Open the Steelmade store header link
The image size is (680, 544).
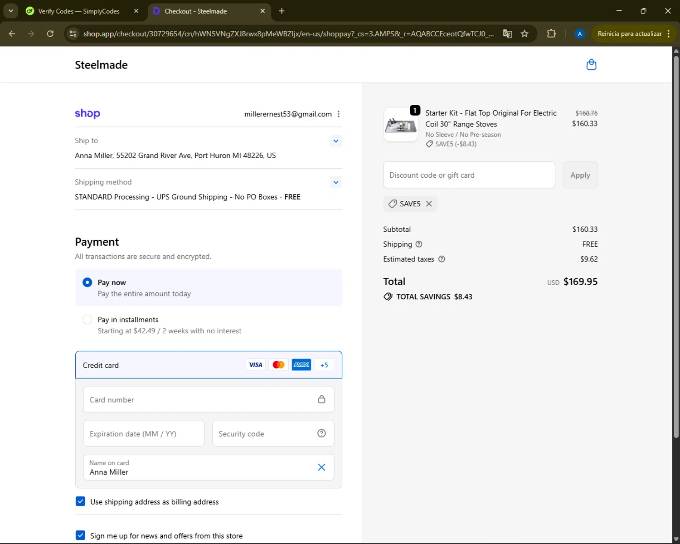pos(101,65)
